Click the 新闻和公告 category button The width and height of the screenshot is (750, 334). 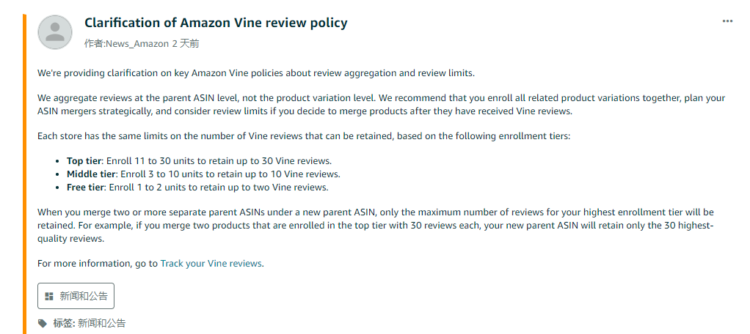[76, 296]
